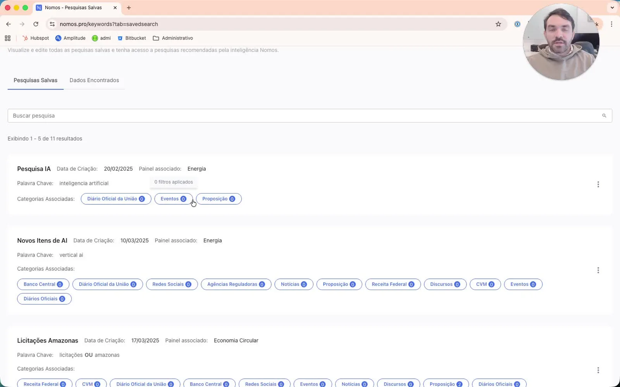The image size is (620, 387).
Task: Click Novos Itens de AI's Diários Oficiais tag
Action: point(44,299)
